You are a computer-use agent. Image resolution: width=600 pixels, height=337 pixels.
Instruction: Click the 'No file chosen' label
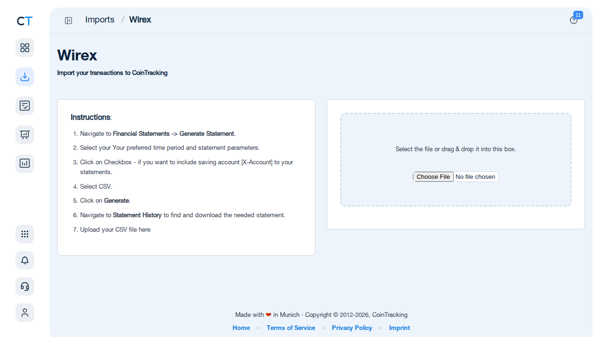point(475,176)
